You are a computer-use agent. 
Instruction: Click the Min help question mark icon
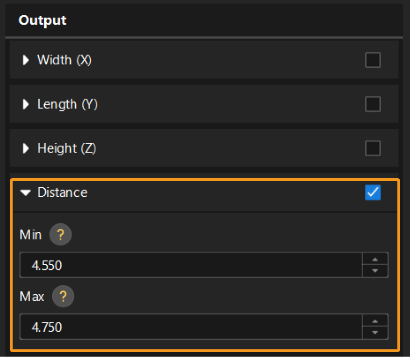pos(60,235)
